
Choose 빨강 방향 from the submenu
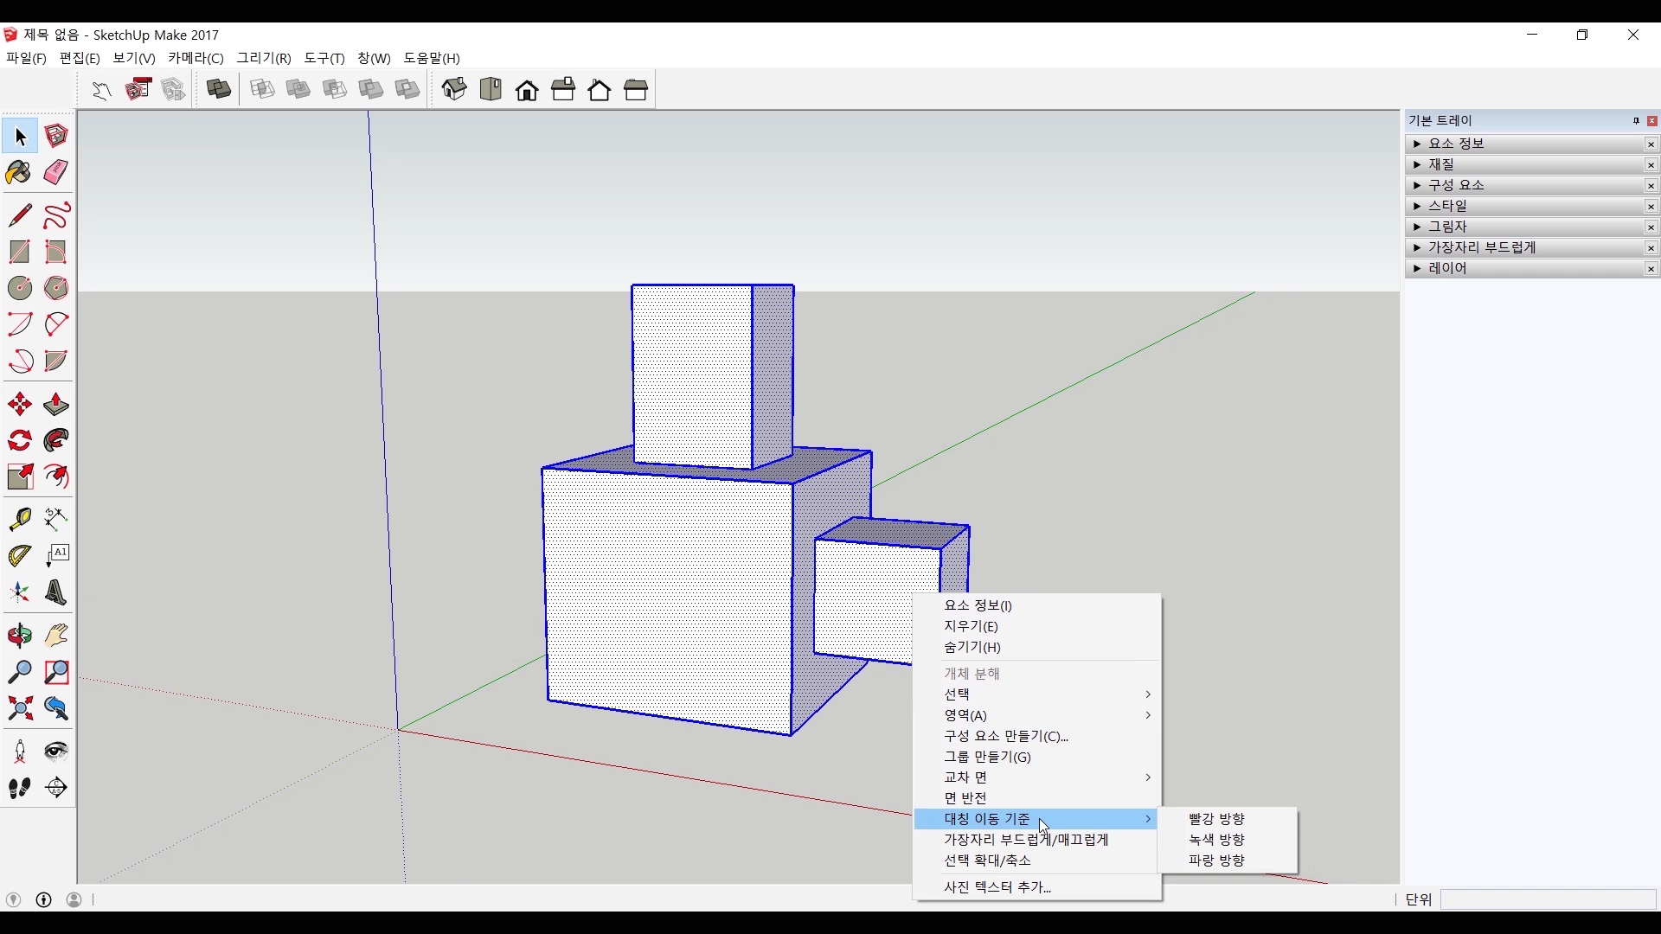click(1216, 818)
